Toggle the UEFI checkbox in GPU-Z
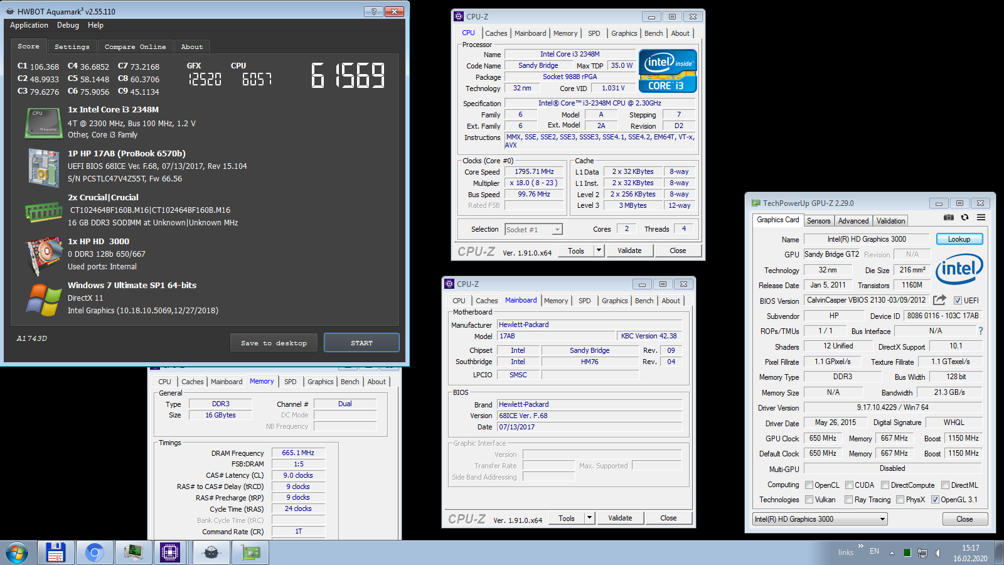 (958, 300)
